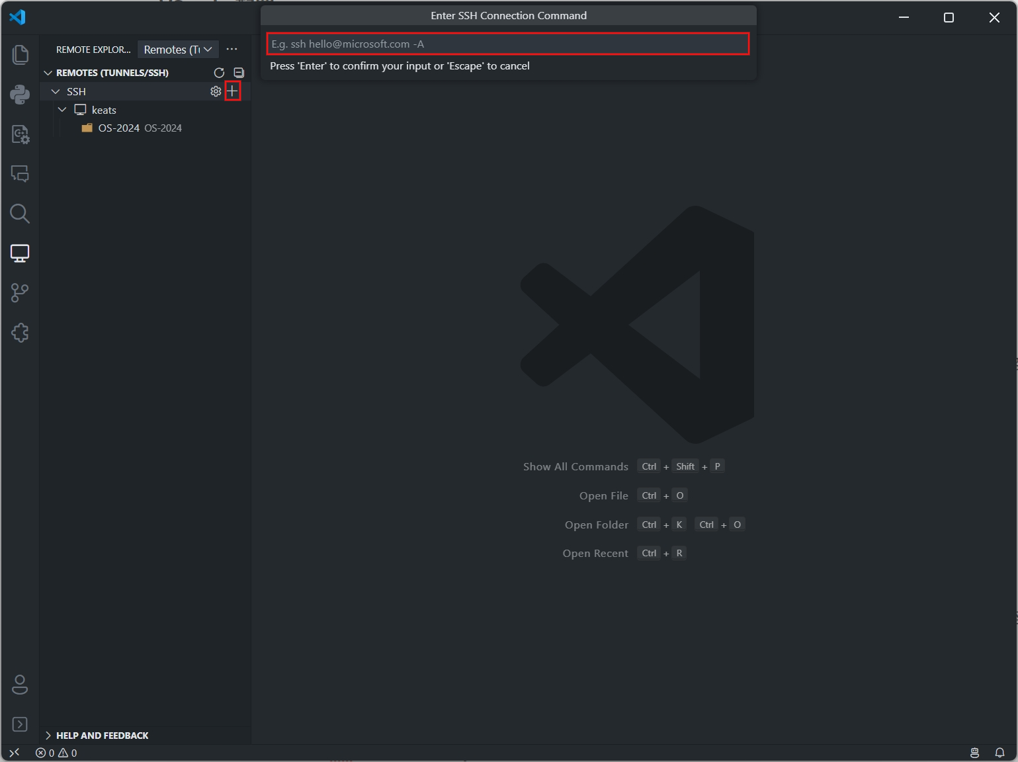Show errors and warnings count in status bar

point(56,753)
